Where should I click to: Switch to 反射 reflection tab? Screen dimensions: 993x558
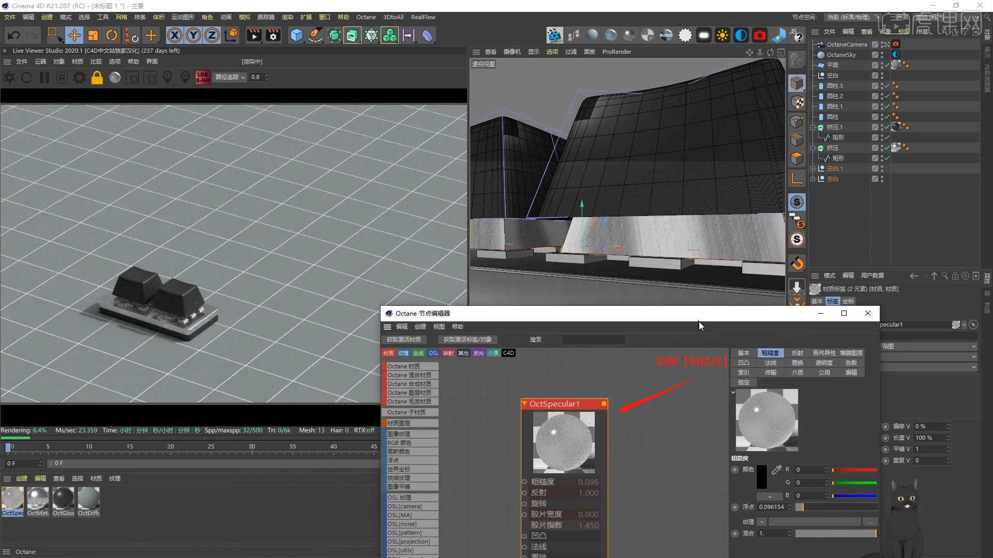pos(797,353)
